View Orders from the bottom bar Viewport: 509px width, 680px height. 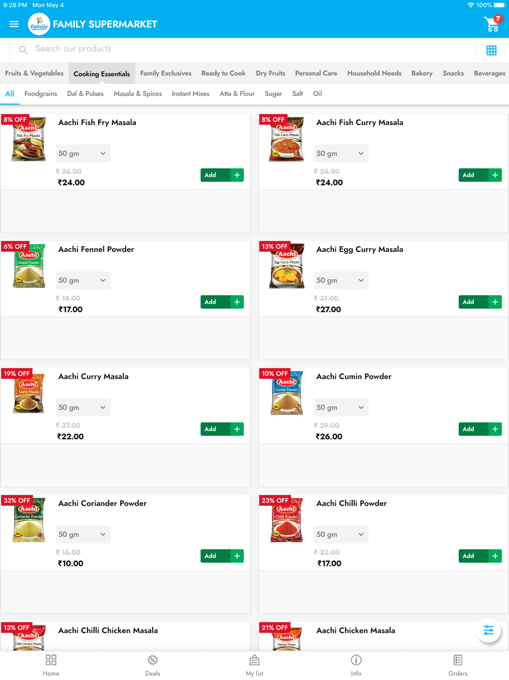point(458,665)
